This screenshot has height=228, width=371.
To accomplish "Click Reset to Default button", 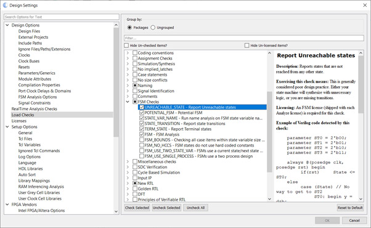I will pos(350,208).
